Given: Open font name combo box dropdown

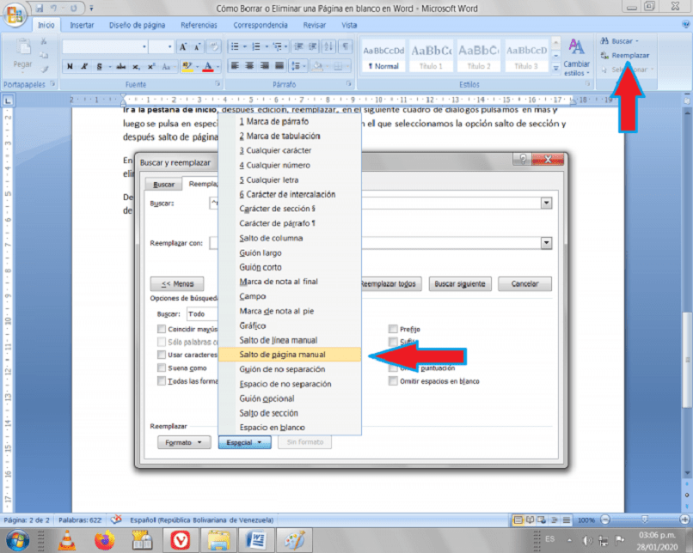Looking at the screenshot, I should pos(144,46).
